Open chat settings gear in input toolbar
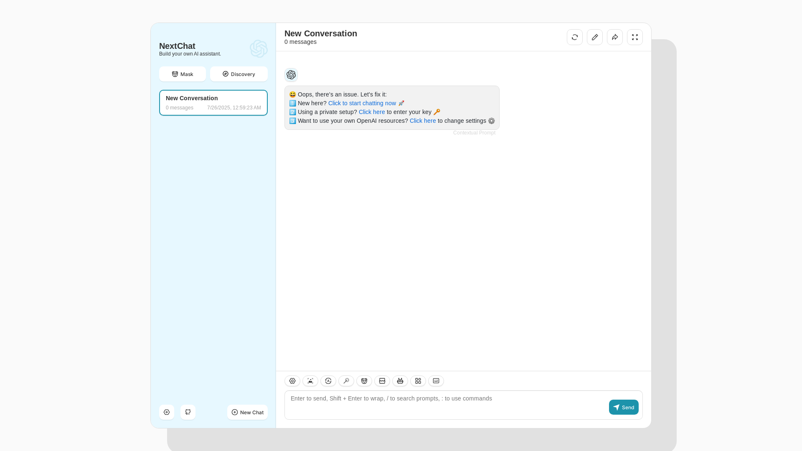This screenshot has width=802, height=451. click(x=292, y=381)
